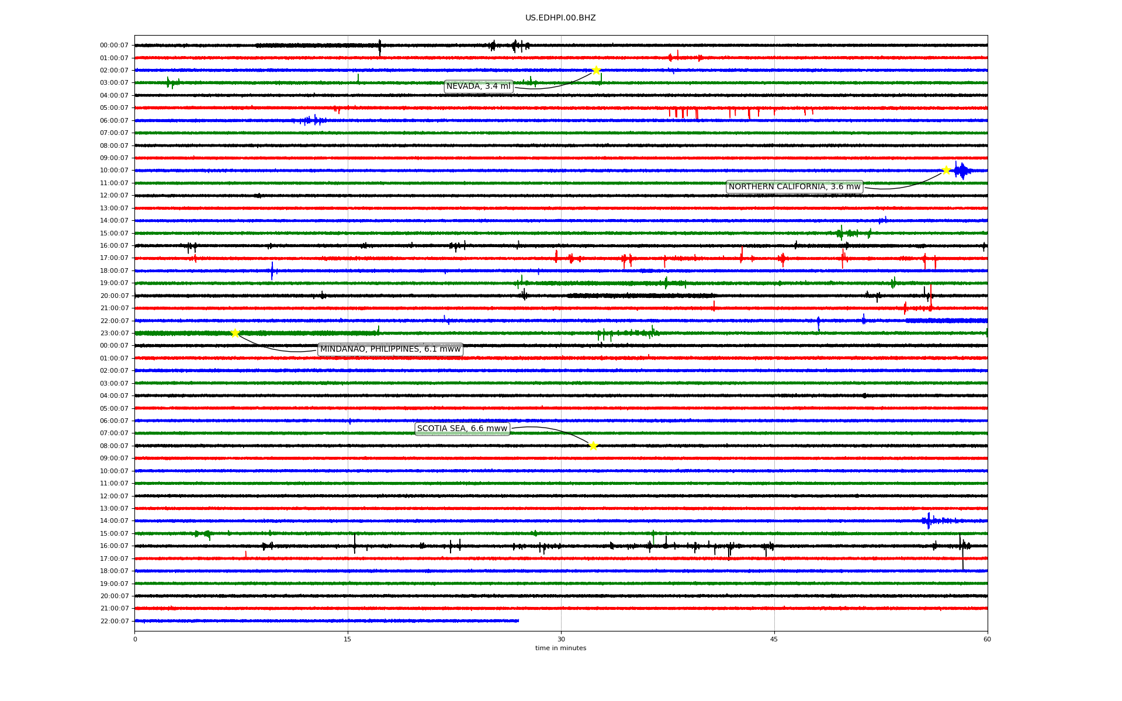
Task: Click the "NEVADA, 3.4 ml" annotation label
Action: (479, 86)
